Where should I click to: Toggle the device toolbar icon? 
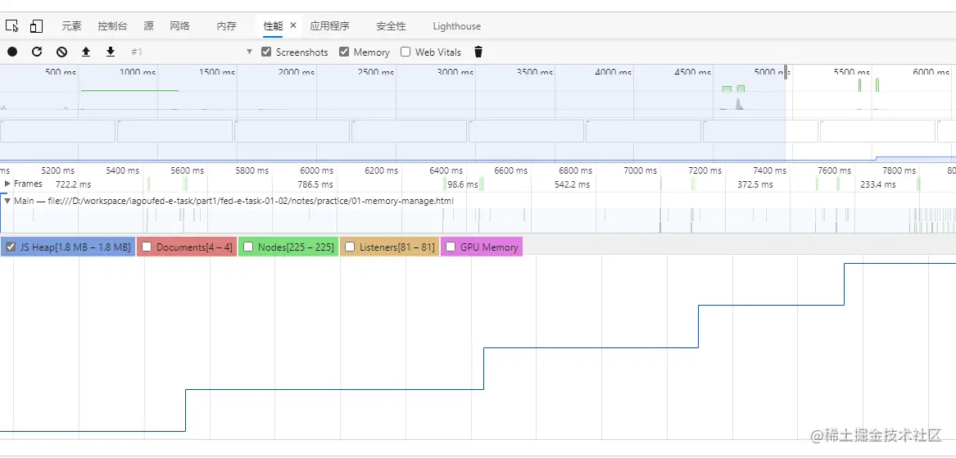click(x=36, y=26)
